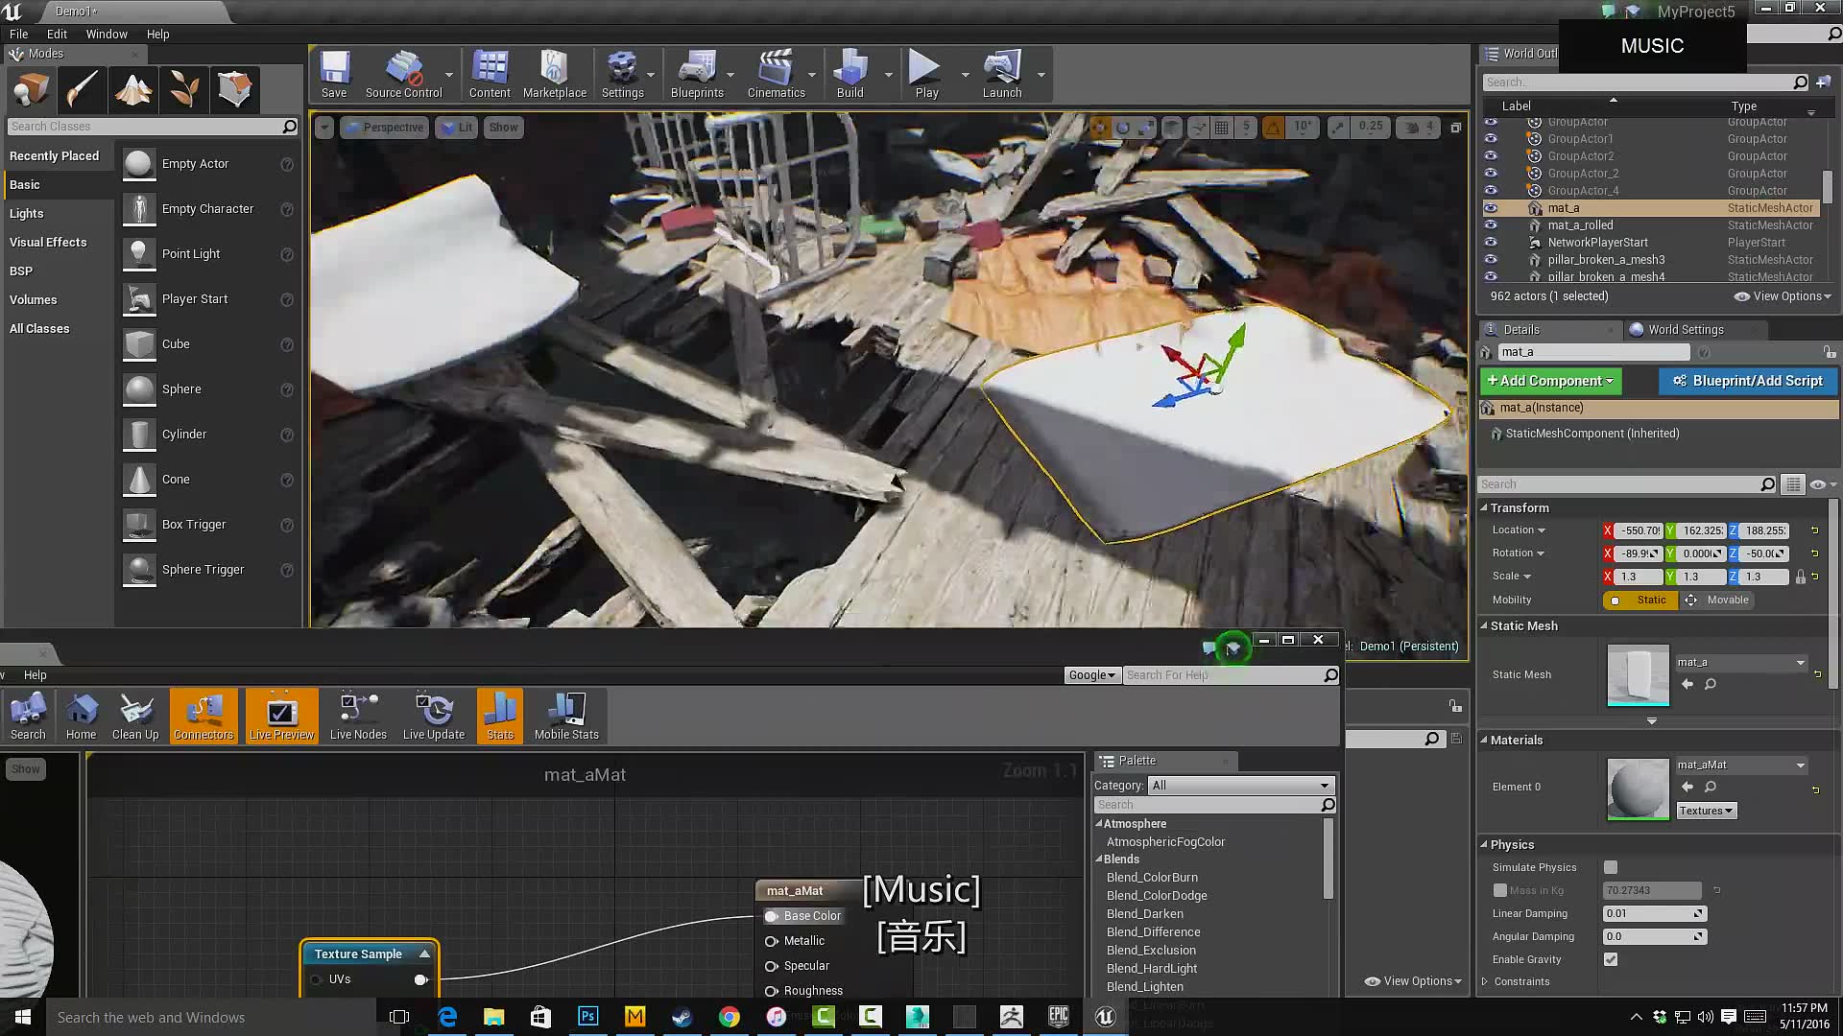The image size is (1843, 1036).
Task: Open the Perspective viewport dropdown
Action: tap(384, 127)
